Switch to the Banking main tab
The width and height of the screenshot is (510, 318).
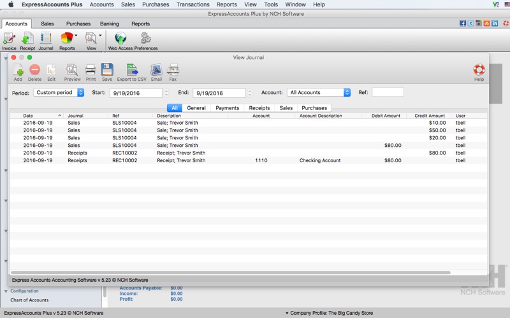[x=109, y=24]
